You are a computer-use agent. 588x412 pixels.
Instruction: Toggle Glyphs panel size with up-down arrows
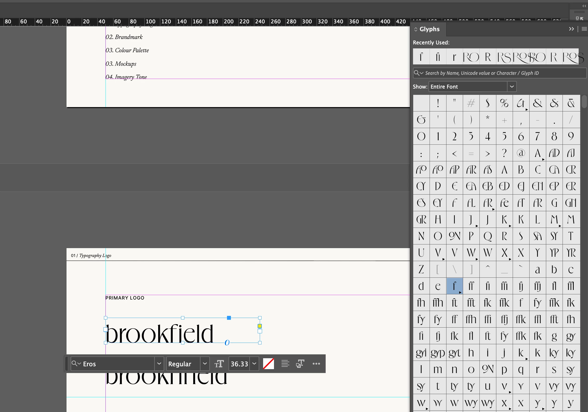click(x=416, y=29)
